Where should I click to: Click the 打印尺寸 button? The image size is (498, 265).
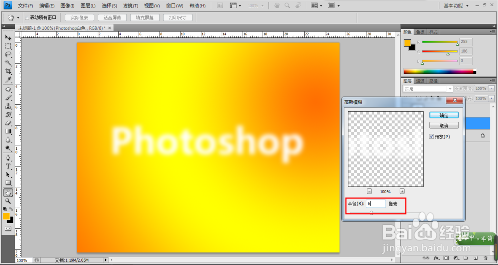click(x=178, y=18)
